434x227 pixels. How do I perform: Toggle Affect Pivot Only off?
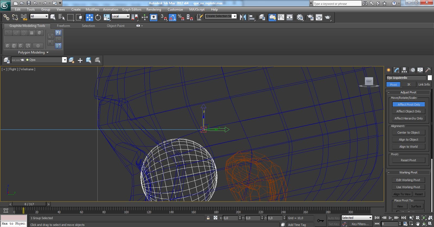click(409, 105)
